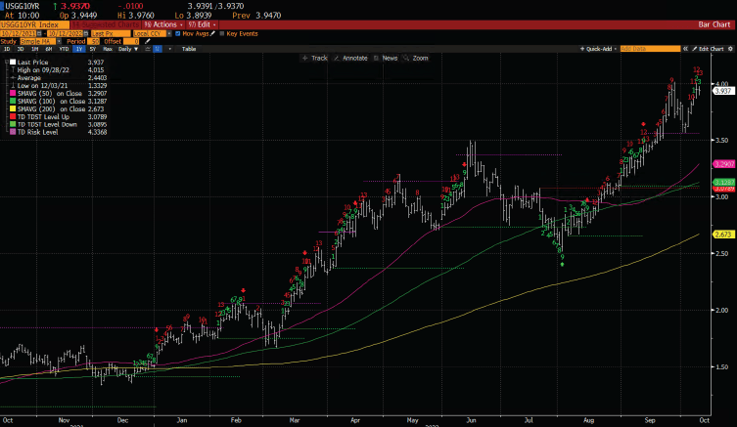The height and width of the screenshot is (427, 737).
Task: Open the Quick-Add dropdown
Action: coord(597,48)
